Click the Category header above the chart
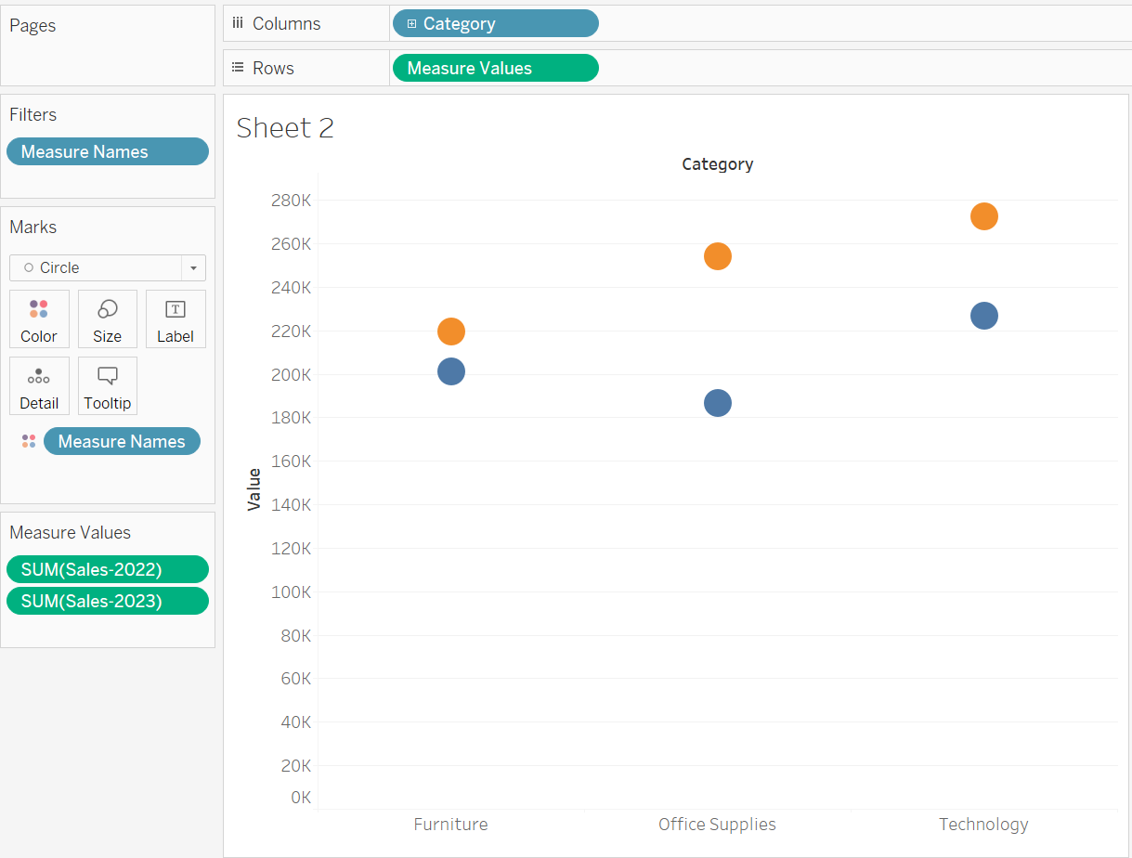The image size is (1132, 858). (x=717, y=163)
